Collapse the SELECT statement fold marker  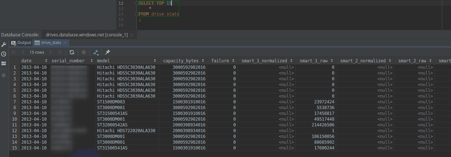(x=136, y=3)
